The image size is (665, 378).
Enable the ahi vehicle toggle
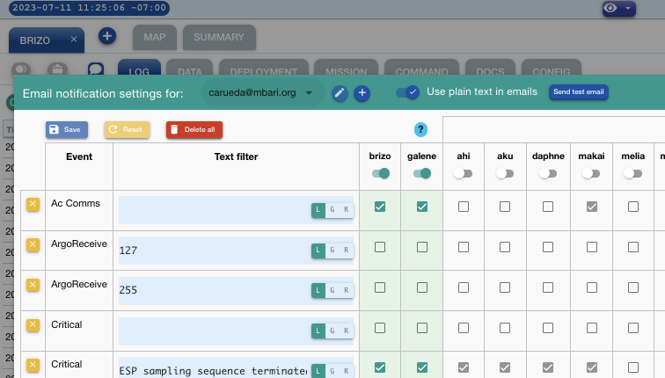463,174
